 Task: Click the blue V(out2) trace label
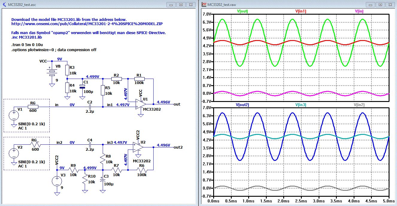[242, 105]
